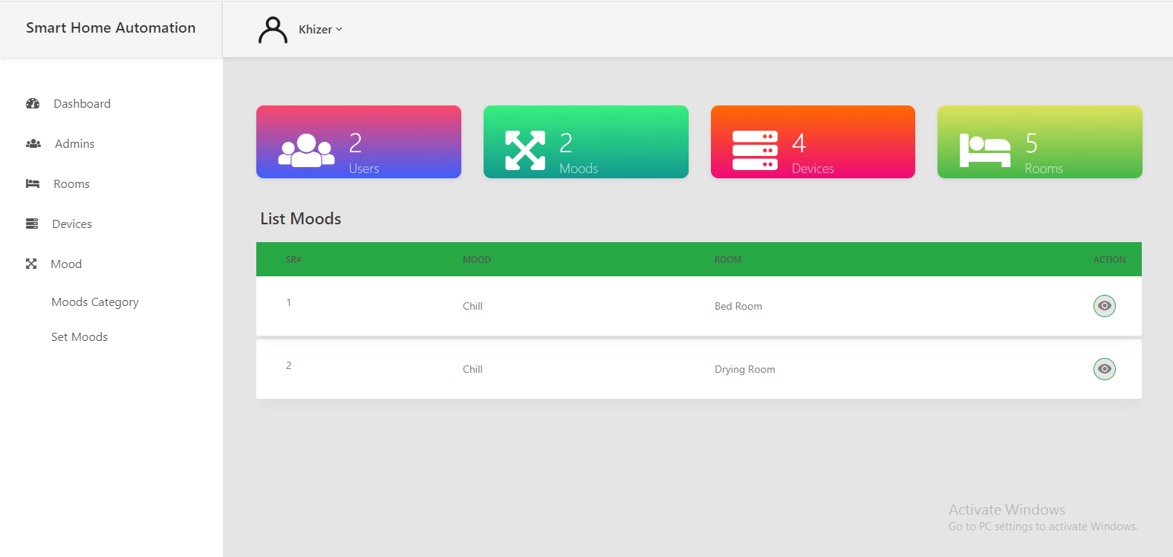Click the MOOD column header
The image size is (1173, 557).
click(476, 260)
